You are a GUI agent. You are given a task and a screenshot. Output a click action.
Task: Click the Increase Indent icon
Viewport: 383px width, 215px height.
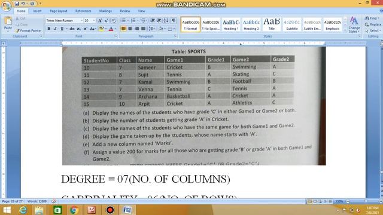point(159,21)
